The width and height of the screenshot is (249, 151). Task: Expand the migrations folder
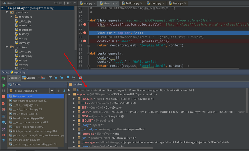pos(12,17)
